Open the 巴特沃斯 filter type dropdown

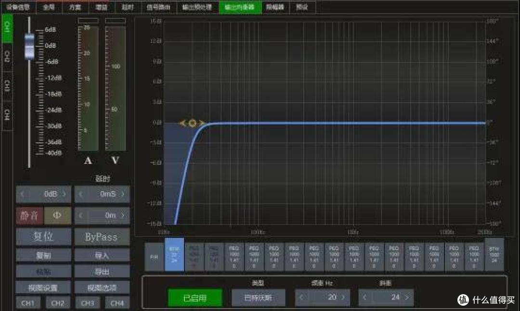pyautogui.click(x=259, y=298)
